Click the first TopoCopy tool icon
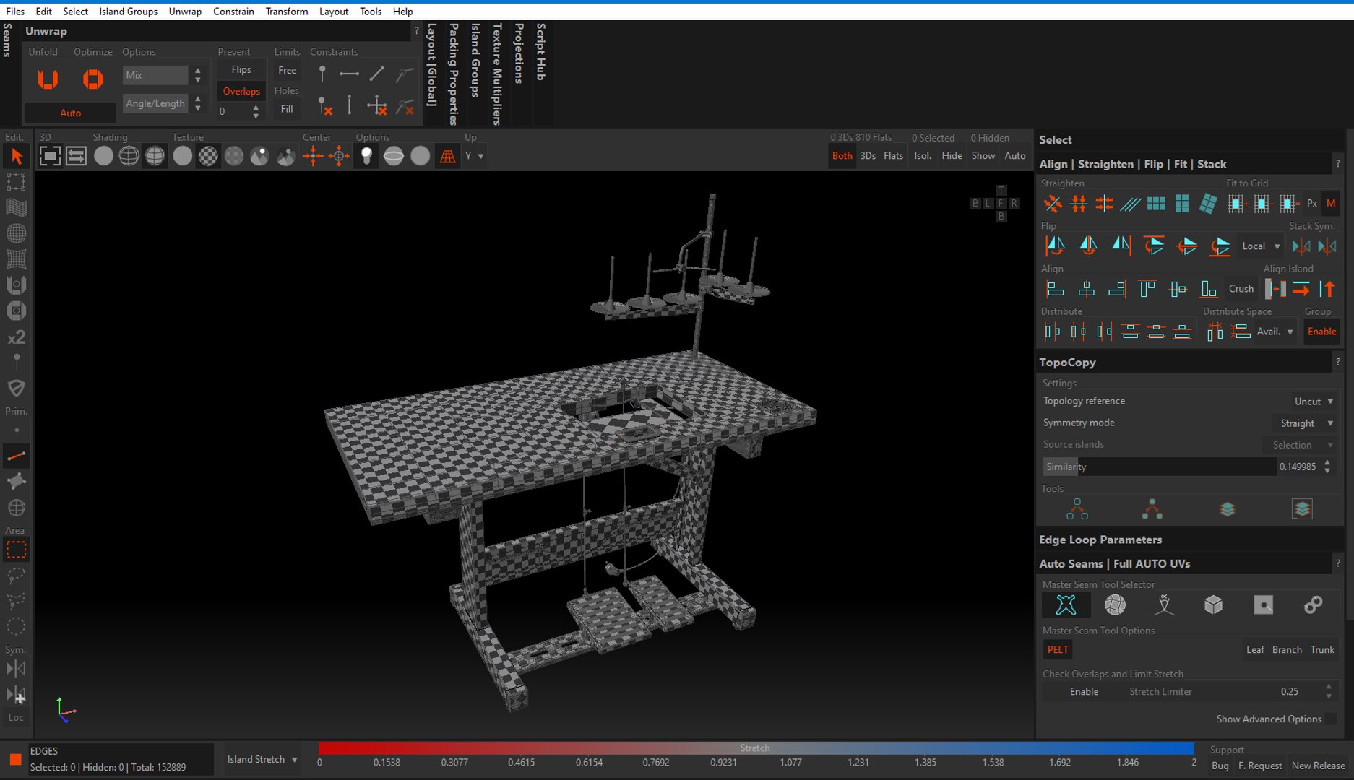 tap(1077, 509)
